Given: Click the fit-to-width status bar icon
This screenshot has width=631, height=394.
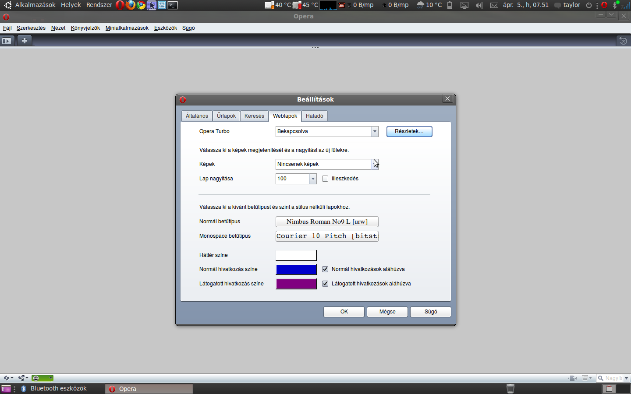Looking at the screenshot, I should (x=572, y=378).
